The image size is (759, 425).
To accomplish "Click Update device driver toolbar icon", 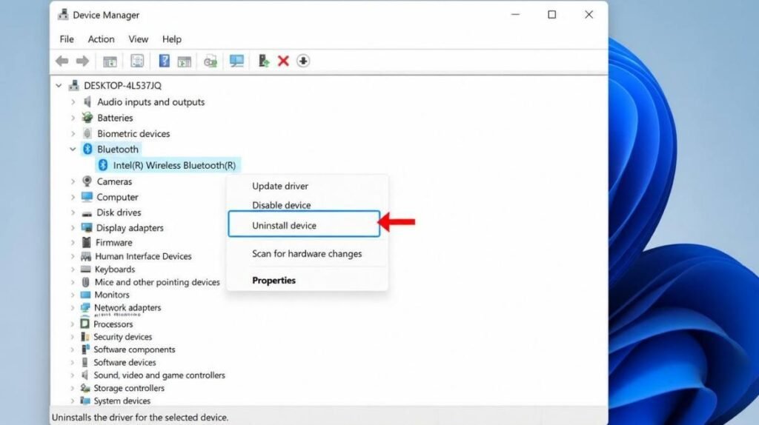I will (263, 61).
